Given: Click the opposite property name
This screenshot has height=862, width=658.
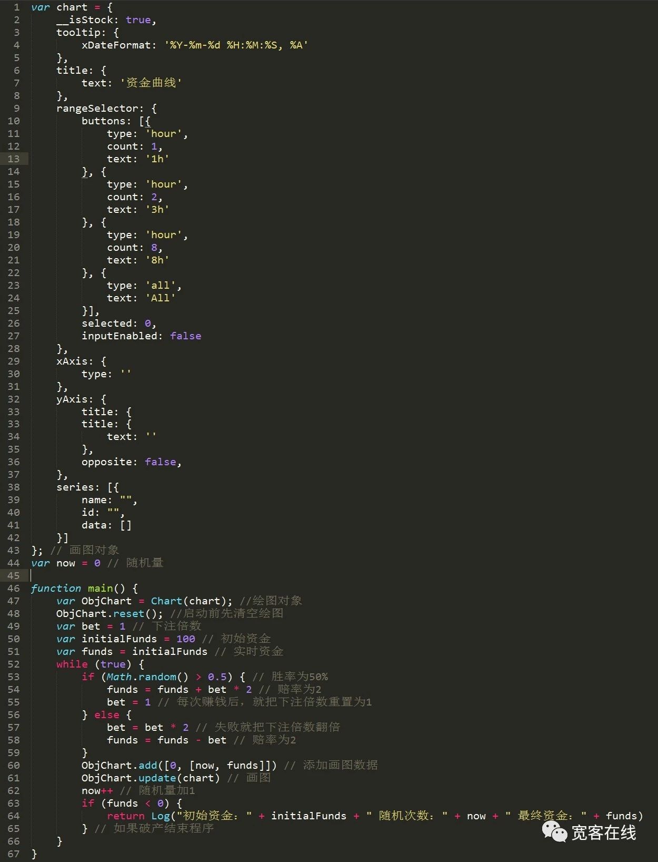Looking at the screenshot, I should (x=106, y=462).
